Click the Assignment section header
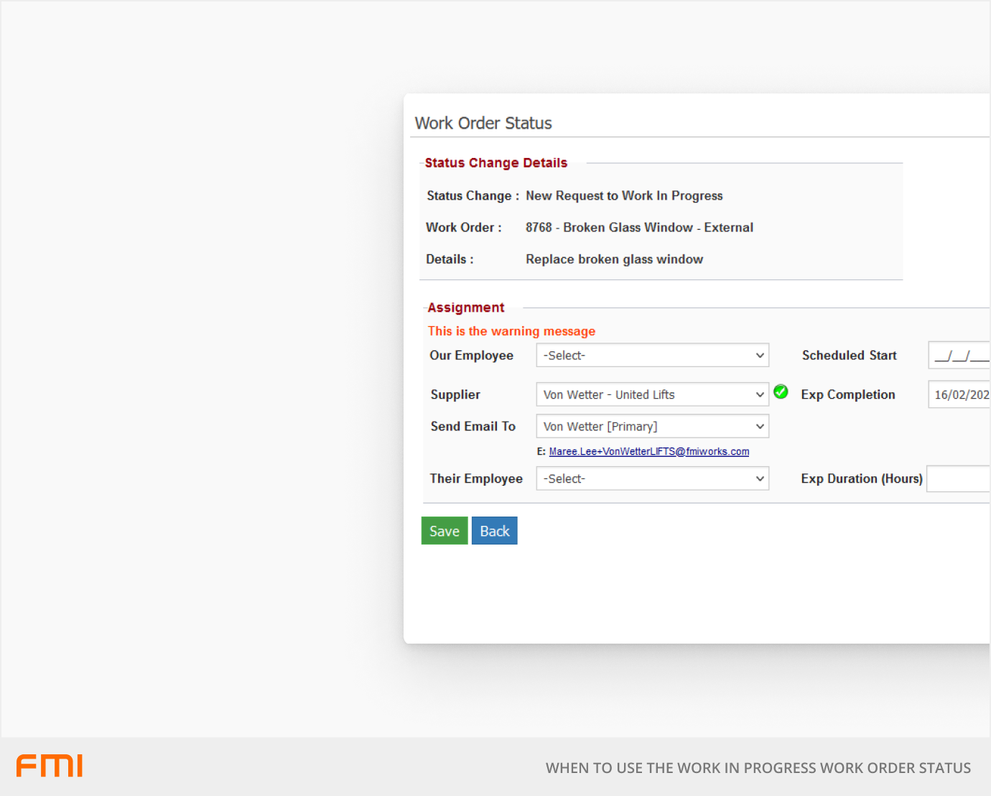The width and height of the screenshot is (991, 796). point(465,307)
